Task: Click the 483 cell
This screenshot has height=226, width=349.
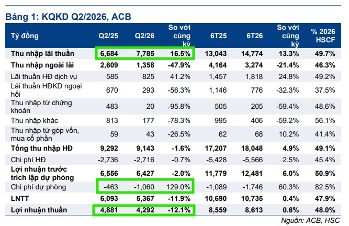Action: (x=112, y=106)
